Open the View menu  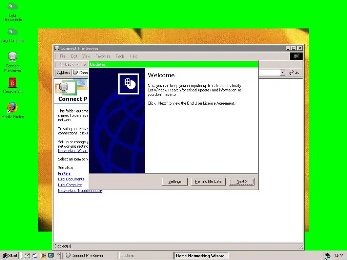[86, 56]
